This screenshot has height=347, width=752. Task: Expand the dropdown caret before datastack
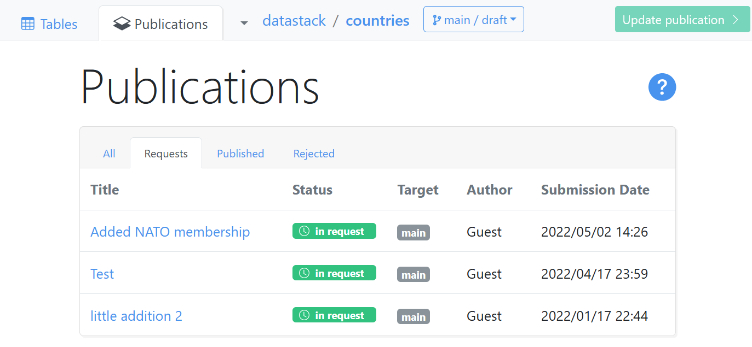pyautogui.click(x=244, y=23)
